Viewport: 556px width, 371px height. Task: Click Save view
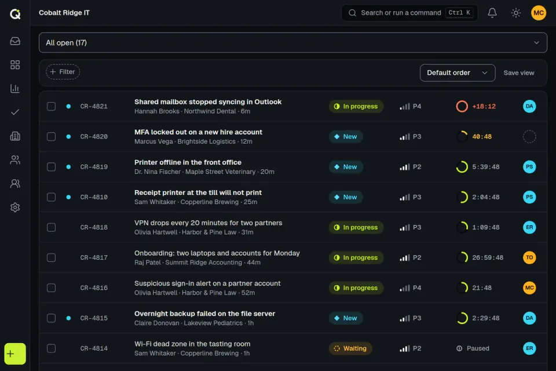[519, 73]
